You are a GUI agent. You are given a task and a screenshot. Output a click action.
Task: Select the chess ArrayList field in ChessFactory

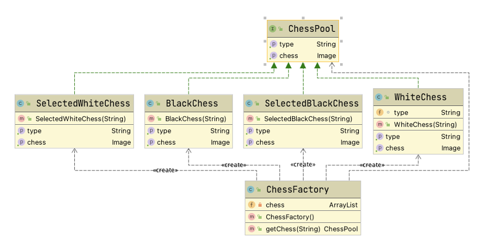[303, 205]
